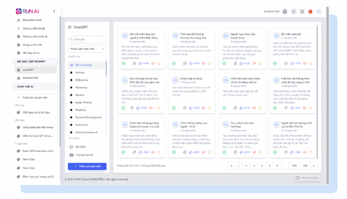Dislike 'Người mua hình mẫu huyền thoại' prompt

coord(254,64)
